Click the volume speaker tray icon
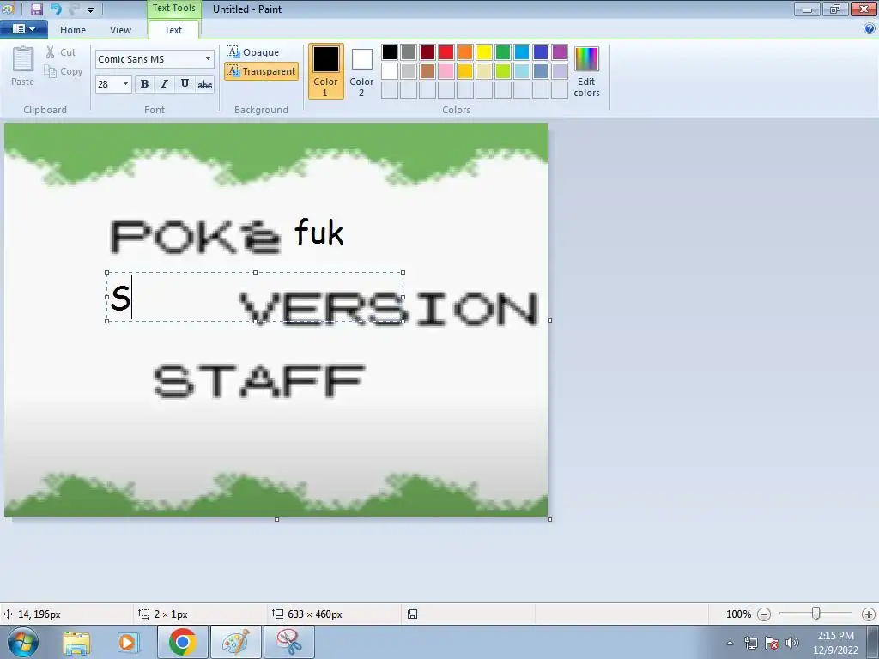 tap(792, 643)
